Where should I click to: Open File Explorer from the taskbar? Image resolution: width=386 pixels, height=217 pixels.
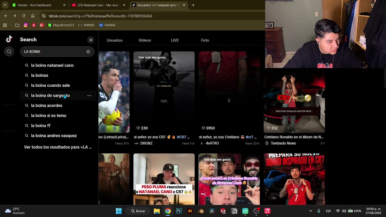(x=157, y=211)
